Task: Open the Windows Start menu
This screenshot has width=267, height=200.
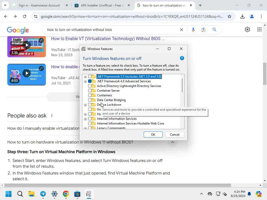Action: pyautogui.click(x=8, y=194)
